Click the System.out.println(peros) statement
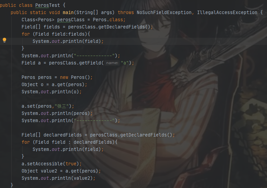267x188 pixels. (57, 113)
